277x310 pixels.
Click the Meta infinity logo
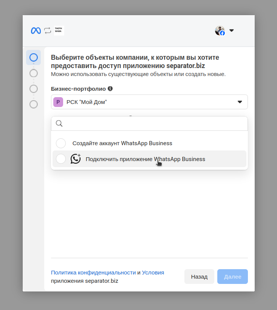point(36,31)
